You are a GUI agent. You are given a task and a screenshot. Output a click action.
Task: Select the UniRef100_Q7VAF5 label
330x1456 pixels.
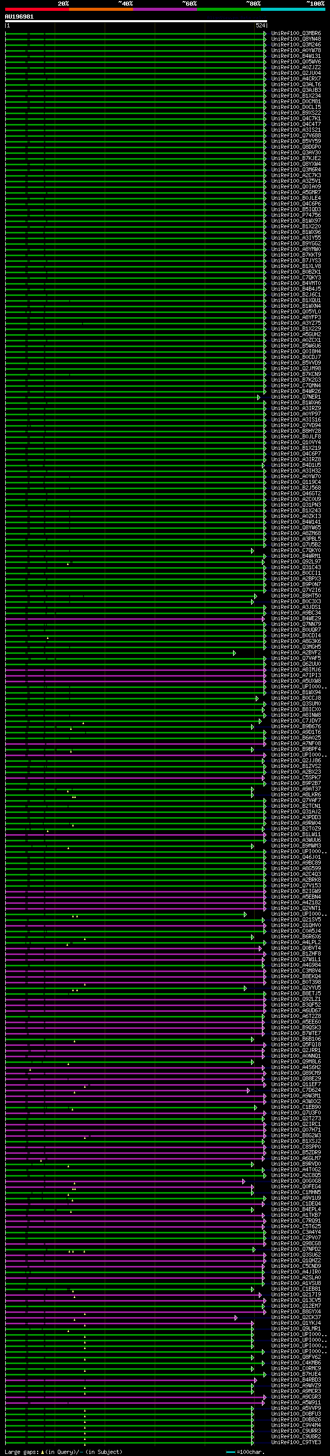point(296,659)
